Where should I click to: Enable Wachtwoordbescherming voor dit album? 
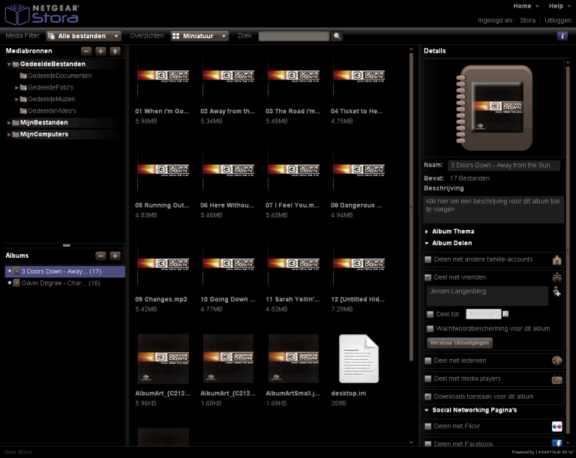click(430, 329)
